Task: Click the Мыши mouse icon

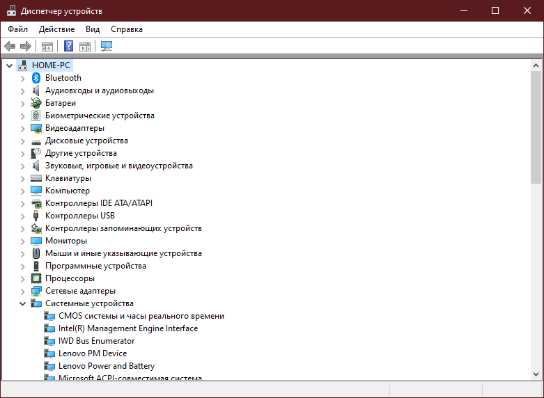Action: click(36, 253)
